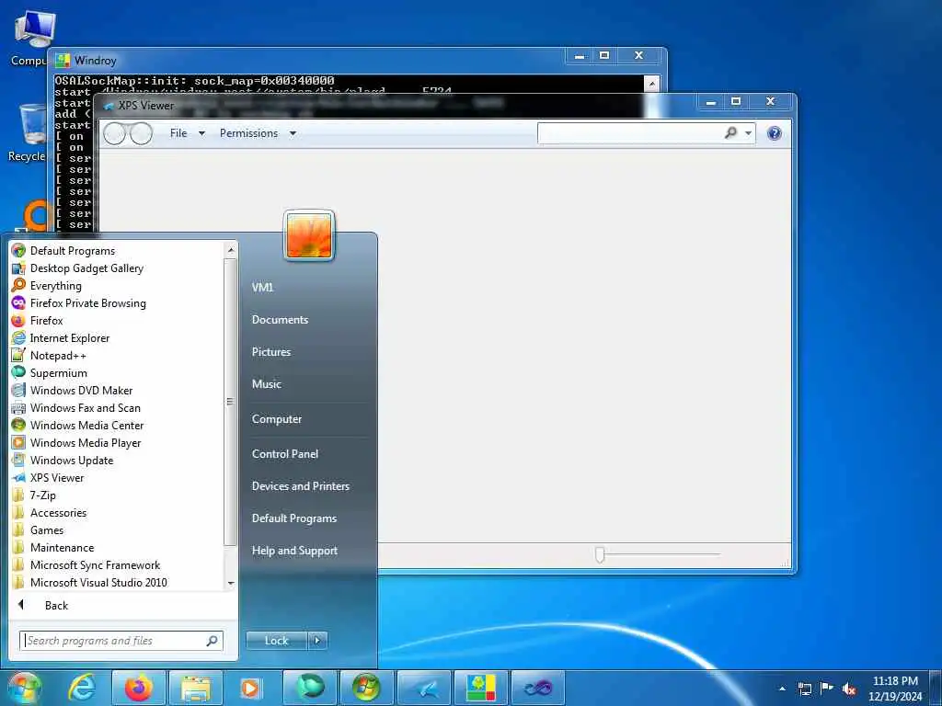Start Windows DVD Maker
Image resolution: width=942 pixels, height=706 pixels.
(x=72, y=390)
